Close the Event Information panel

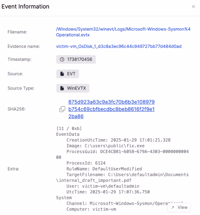193,6
